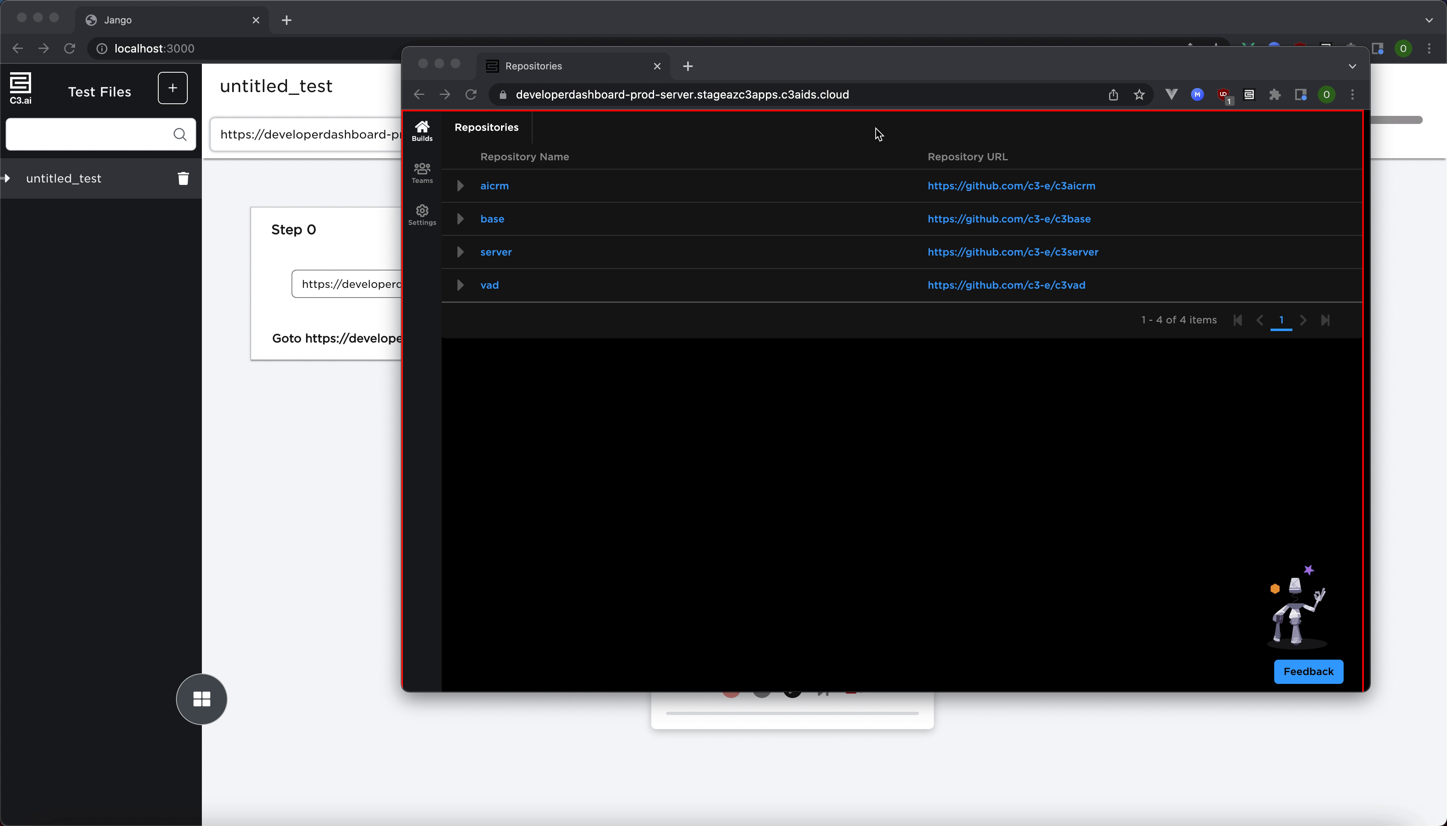The width and height of the screenshot is (1447, 826).
Task: Open the Teams sidebar icon
Action: pyautogui.click(x=422, y=172)
